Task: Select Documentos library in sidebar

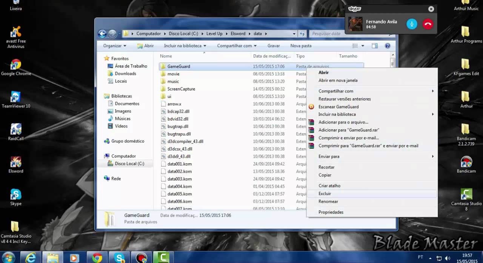Action: [127, 104]
